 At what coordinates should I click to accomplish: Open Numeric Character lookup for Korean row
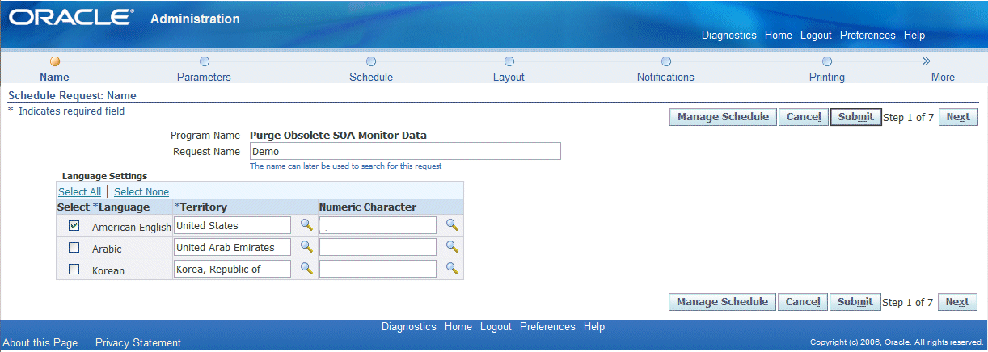pyautogui.click(x=452, y=268)
